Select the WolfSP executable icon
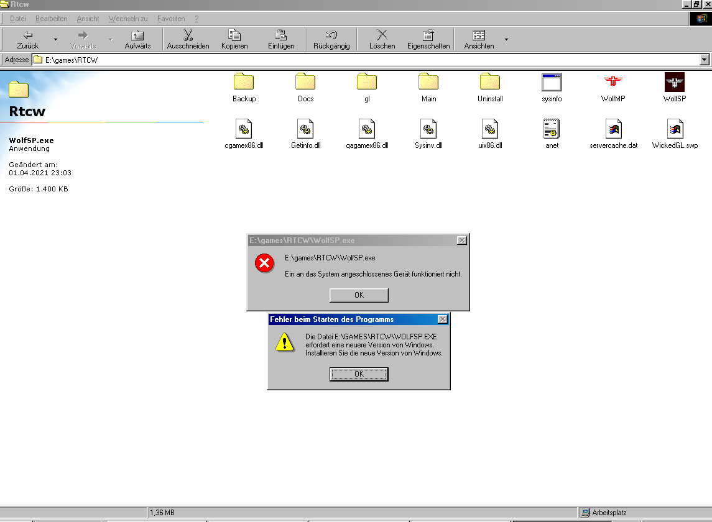The image size is (712, 522). [674, 81]
